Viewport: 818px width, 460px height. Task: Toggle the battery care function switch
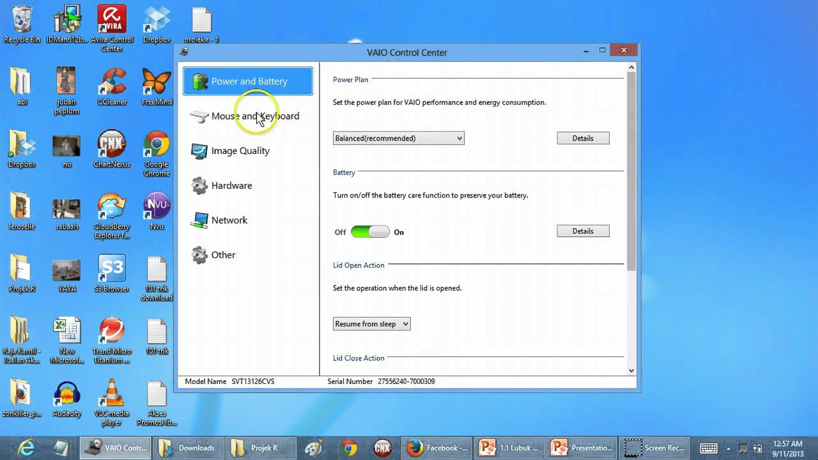click(x=370, y=232)
